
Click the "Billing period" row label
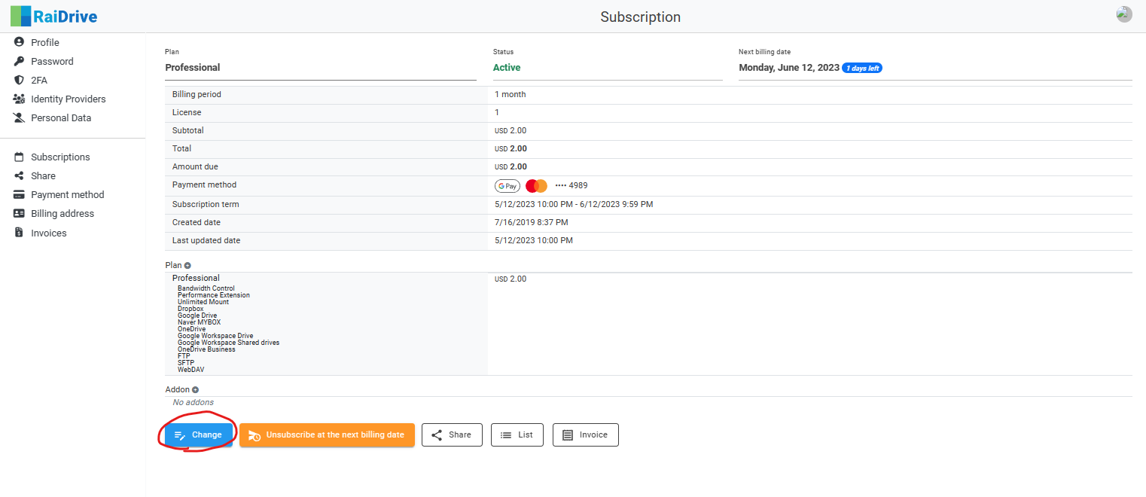pos(197,95)
